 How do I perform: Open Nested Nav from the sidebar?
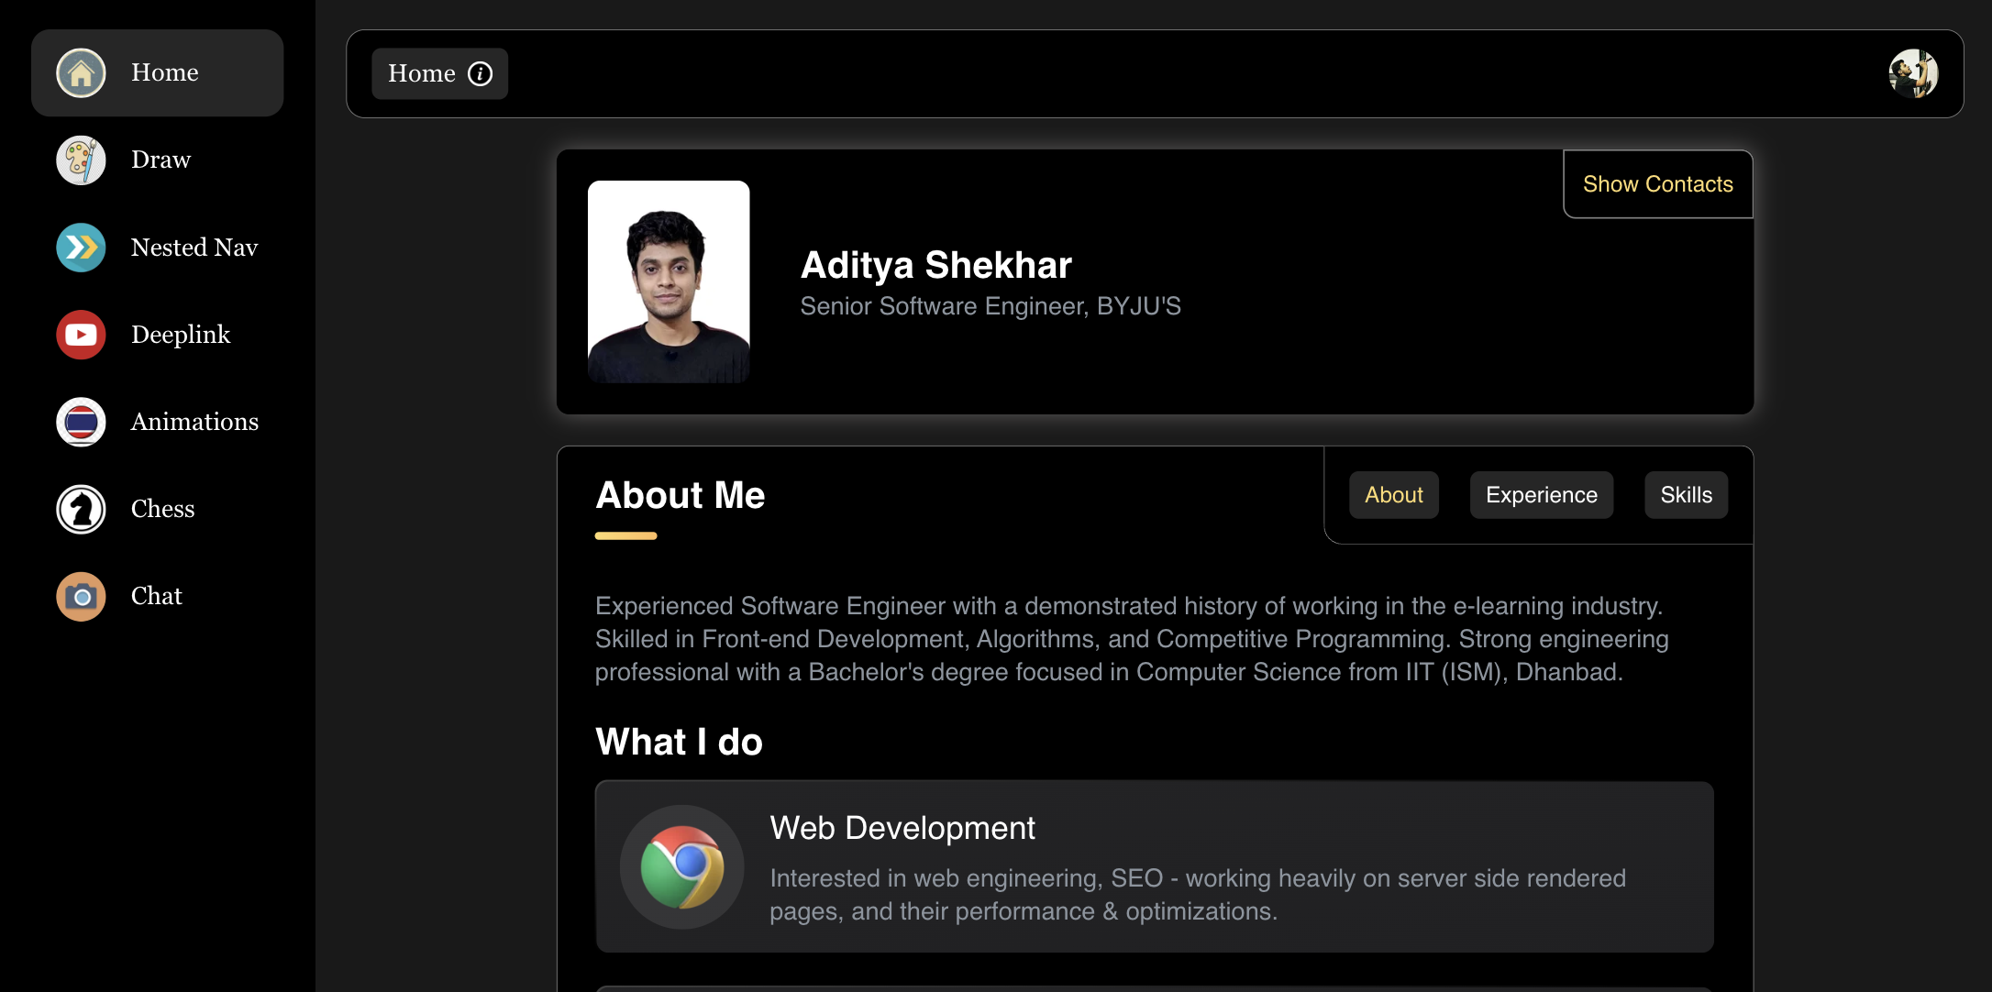tap(81, 247)
